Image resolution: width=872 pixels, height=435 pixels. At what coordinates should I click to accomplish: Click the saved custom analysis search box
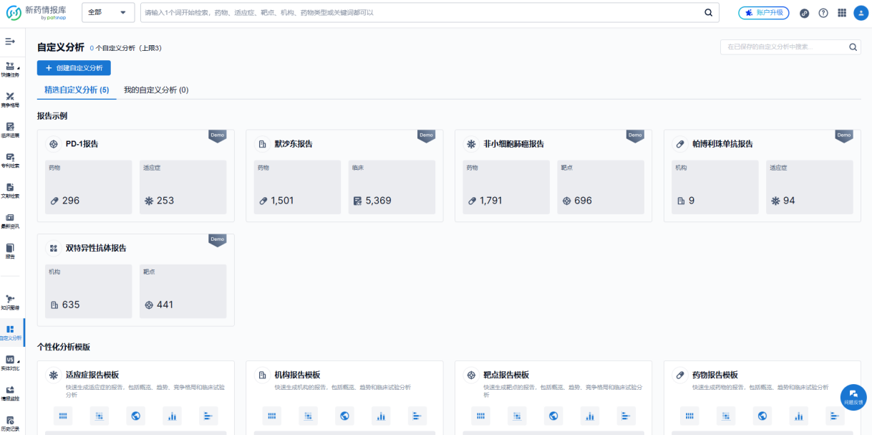click(785, 47)
